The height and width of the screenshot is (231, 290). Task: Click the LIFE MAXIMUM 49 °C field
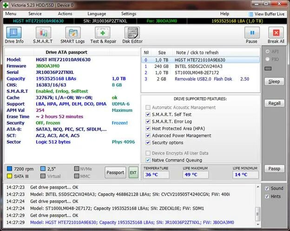click(x=196, y=175)
